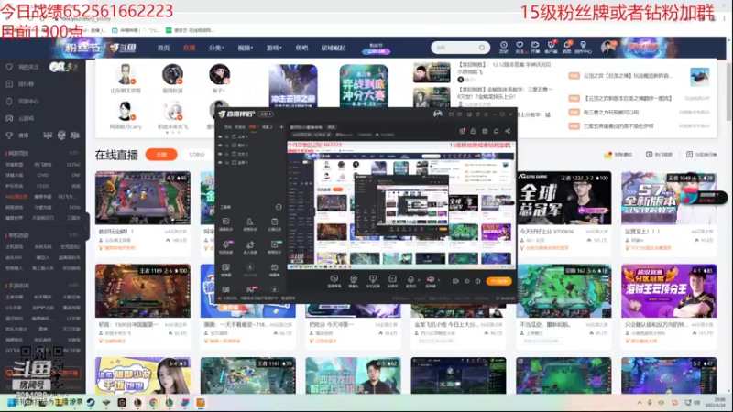This screenshot has height=412, width=733.
Task: Select the orange 全部 filter pill
Action: 161,155
